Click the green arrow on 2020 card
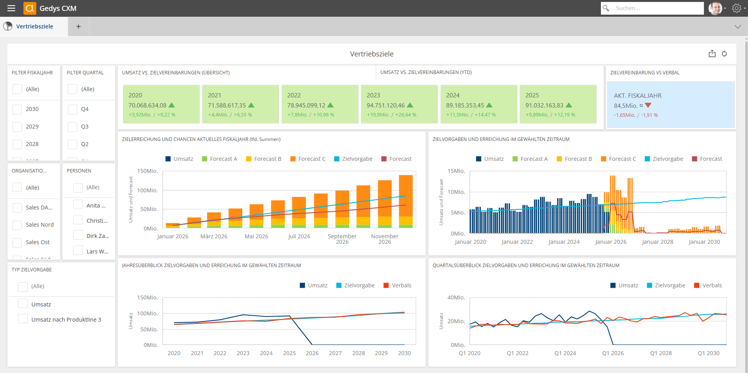The image size is (748, 373). pos(172,105)
